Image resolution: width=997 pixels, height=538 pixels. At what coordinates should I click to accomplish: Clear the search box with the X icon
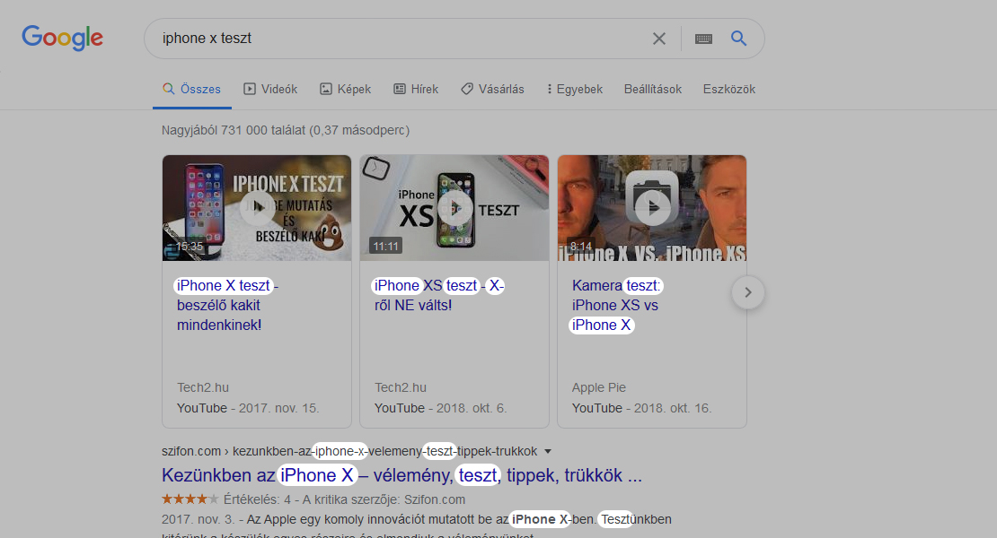coord(659,39)
